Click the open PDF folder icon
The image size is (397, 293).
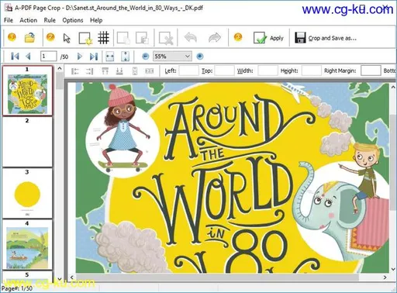(x=30, y=38)
